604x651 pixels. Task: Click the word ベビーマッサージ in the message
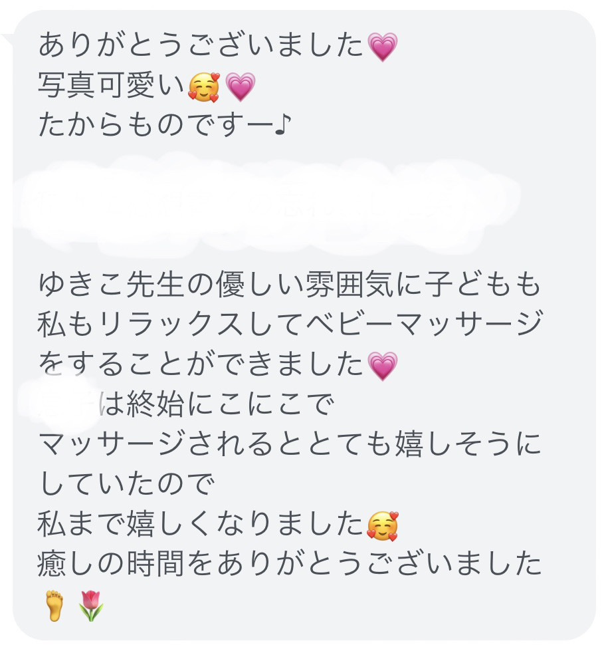pyautogui.click(x=424, y=325)
